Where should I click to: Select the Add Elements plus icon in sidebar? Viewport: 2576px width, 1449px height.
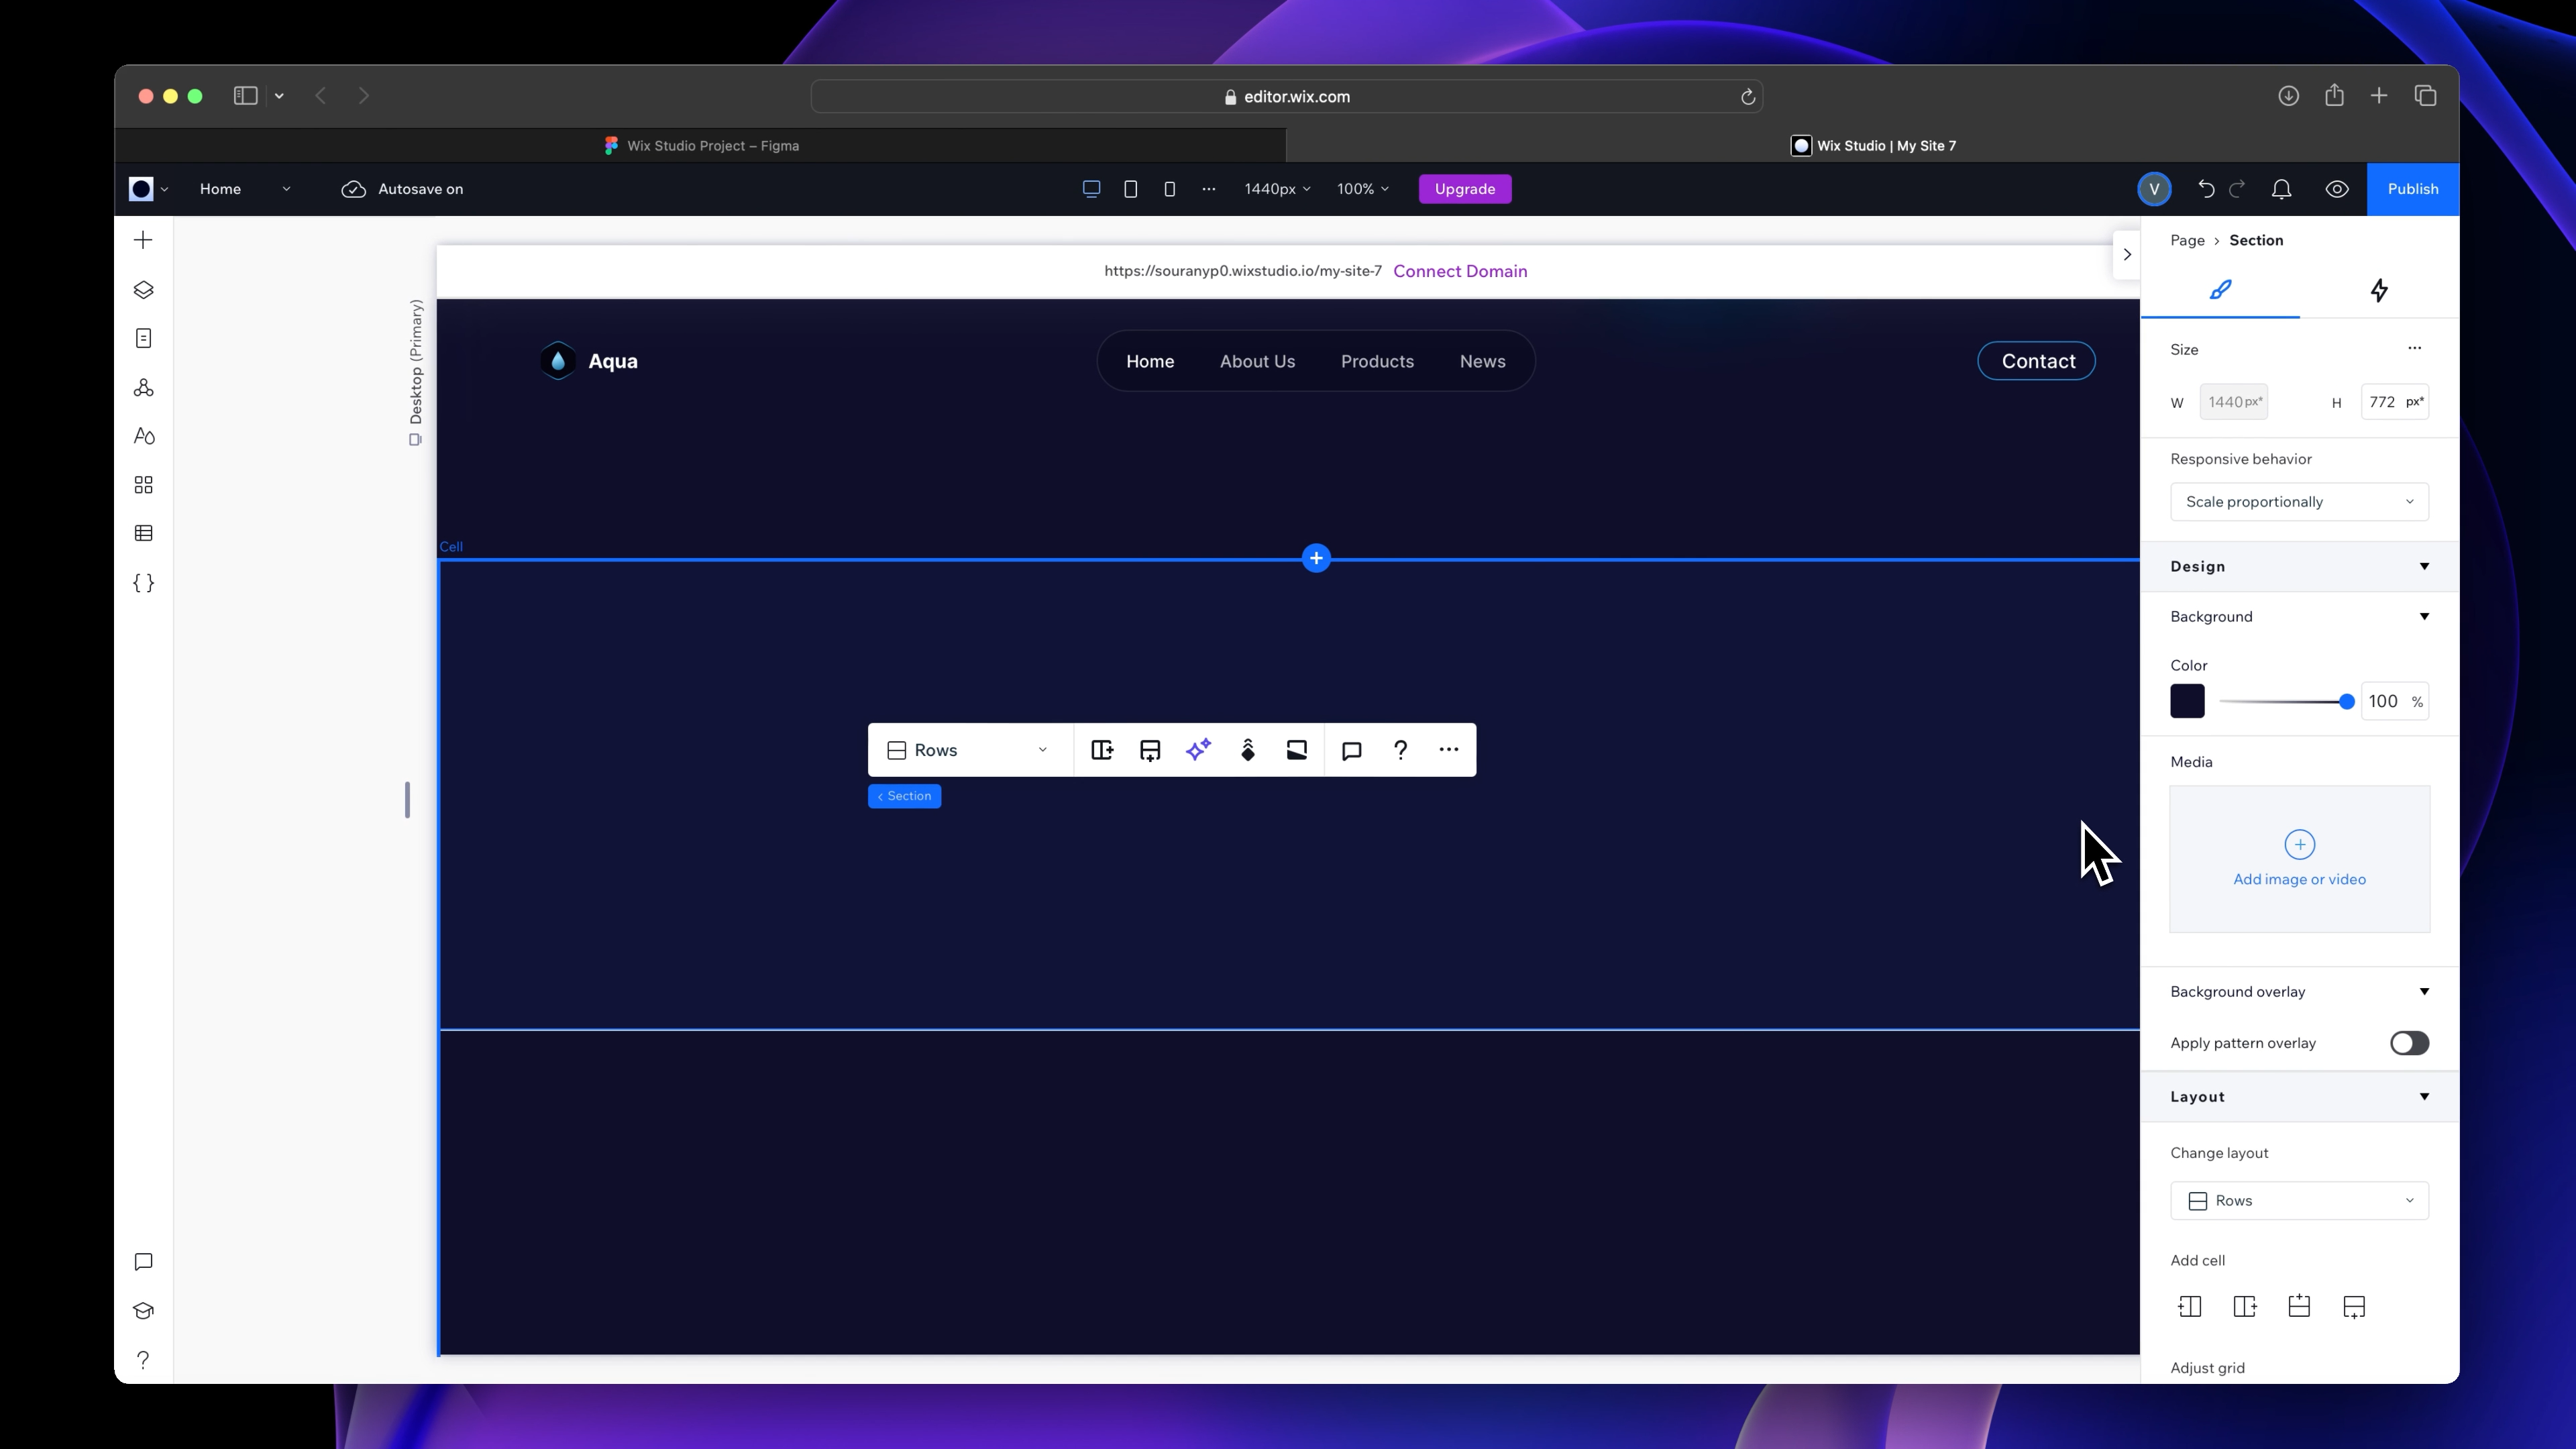coord(143,240)
